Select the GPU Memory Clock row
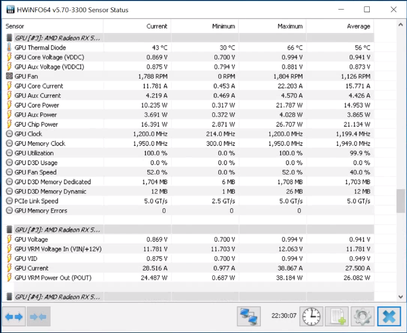407x333 pixels. (x=189, y=144)
